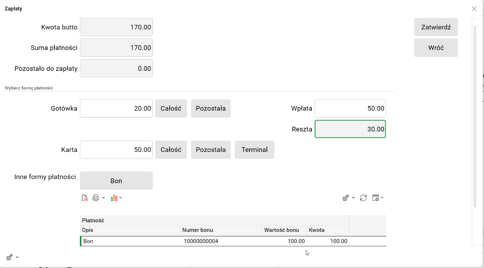Choose the Bon payment form button

(116, 181)
